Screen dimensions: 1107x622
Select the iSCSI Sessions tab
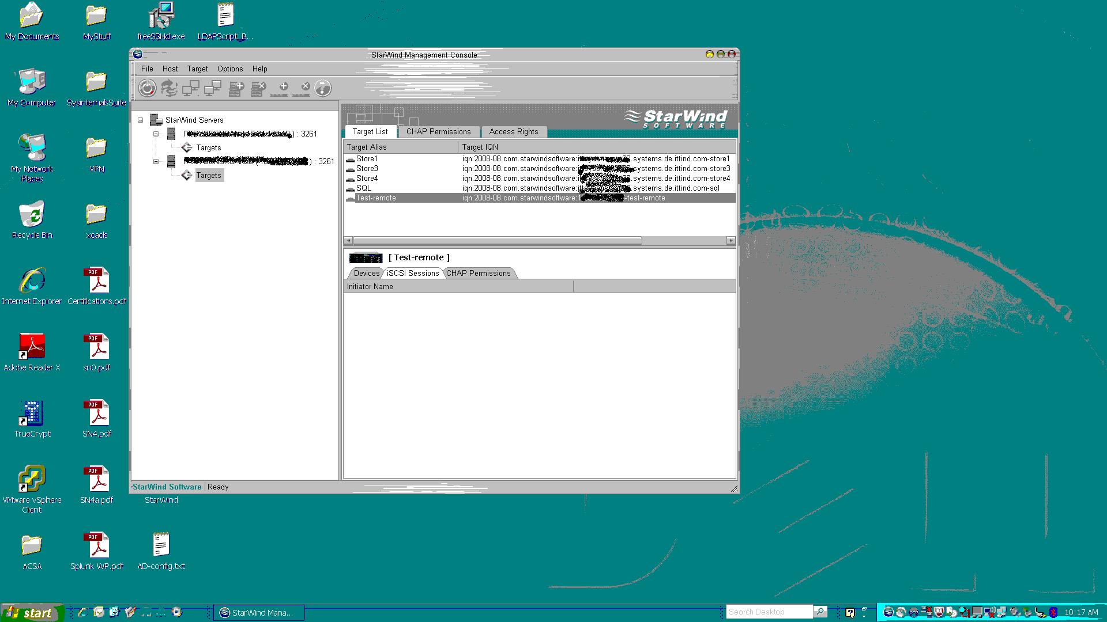coord(413,274)
